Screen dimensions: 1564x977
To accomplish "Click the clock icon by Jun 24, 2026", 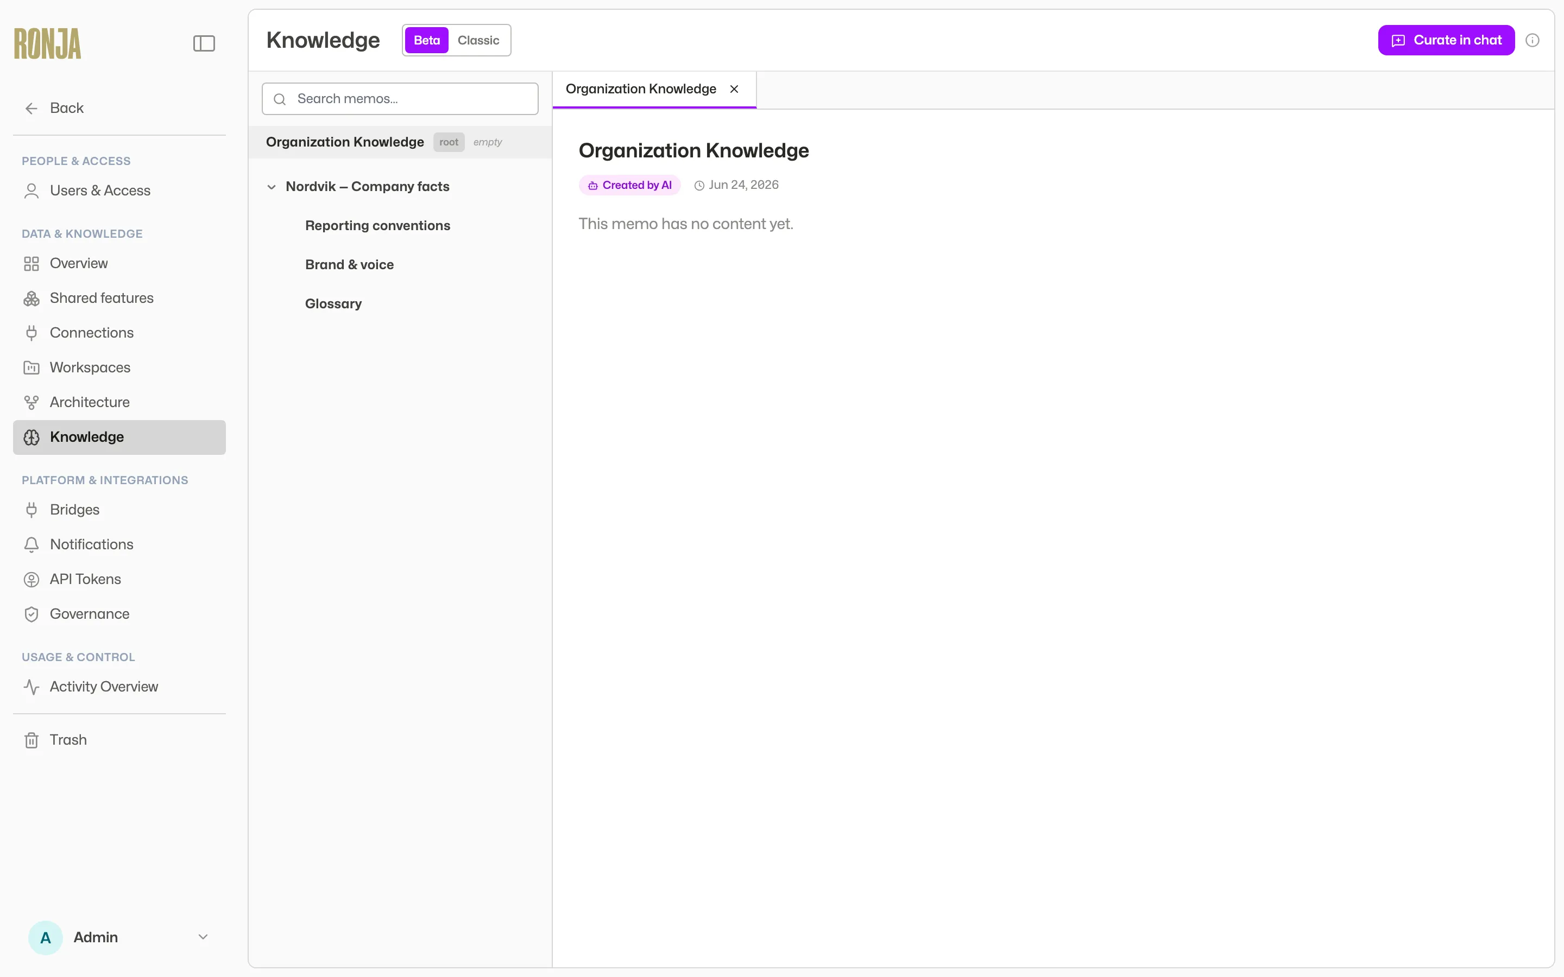I will click(x=698, y=186).
